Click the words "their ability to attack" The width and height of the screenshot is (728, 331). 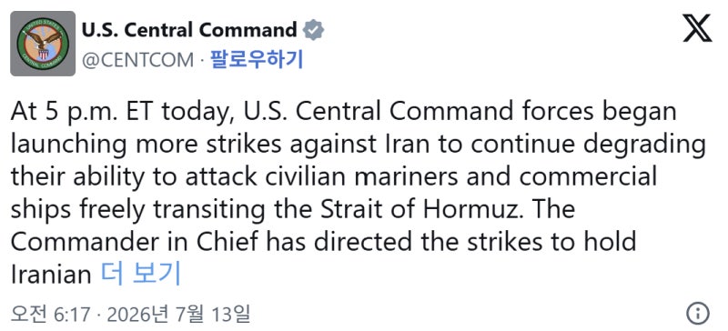pos(134,179)
